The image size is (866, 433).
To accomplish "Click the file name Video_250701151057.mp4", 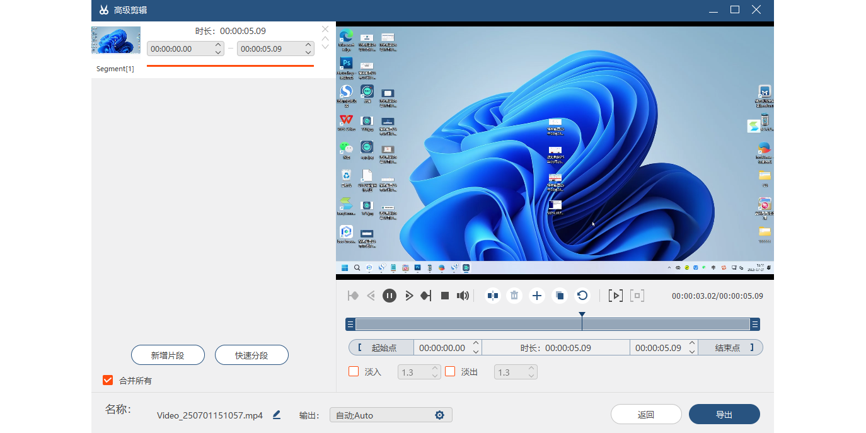I will (210, 415).
